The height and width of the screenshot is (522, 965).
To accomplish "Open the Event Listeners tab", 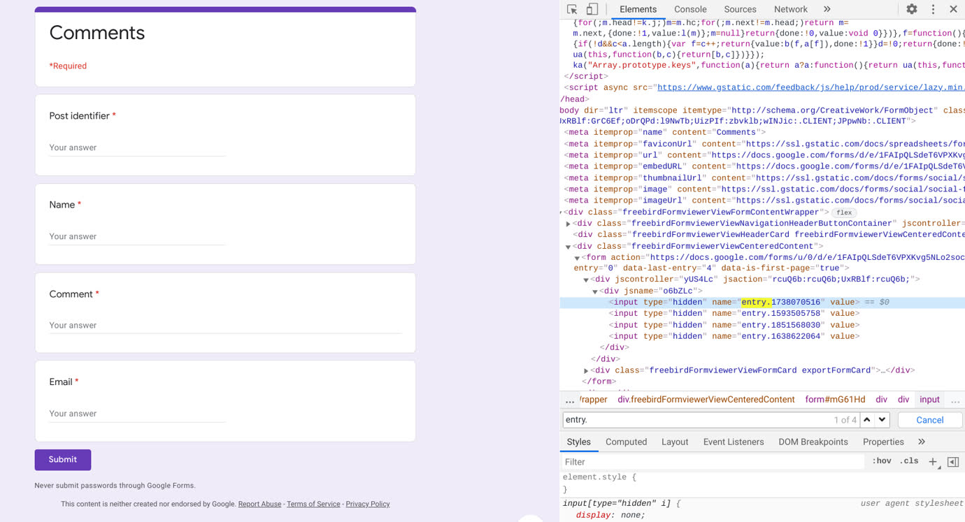I will pos(734,442).
